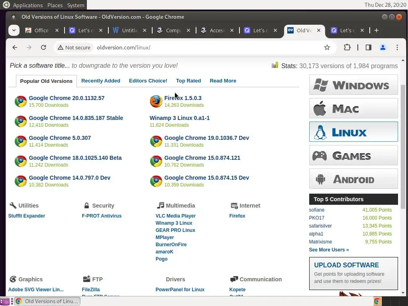This screenshot has width=408, height=306.
Task: Open the Utilities category heading
Action: (x=28, y=206)
